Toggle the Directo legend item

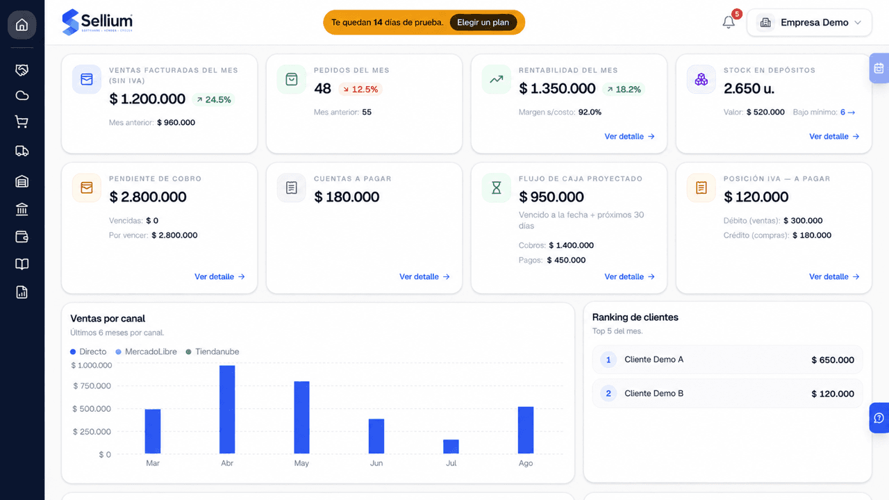click(x=88, y=352)
